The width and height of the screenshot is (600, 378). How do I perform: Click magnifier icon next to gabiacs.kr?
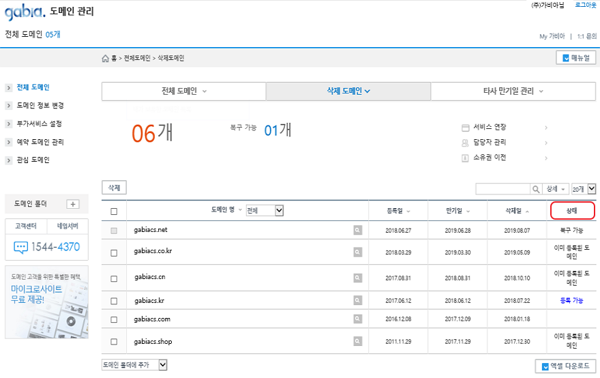358,300
